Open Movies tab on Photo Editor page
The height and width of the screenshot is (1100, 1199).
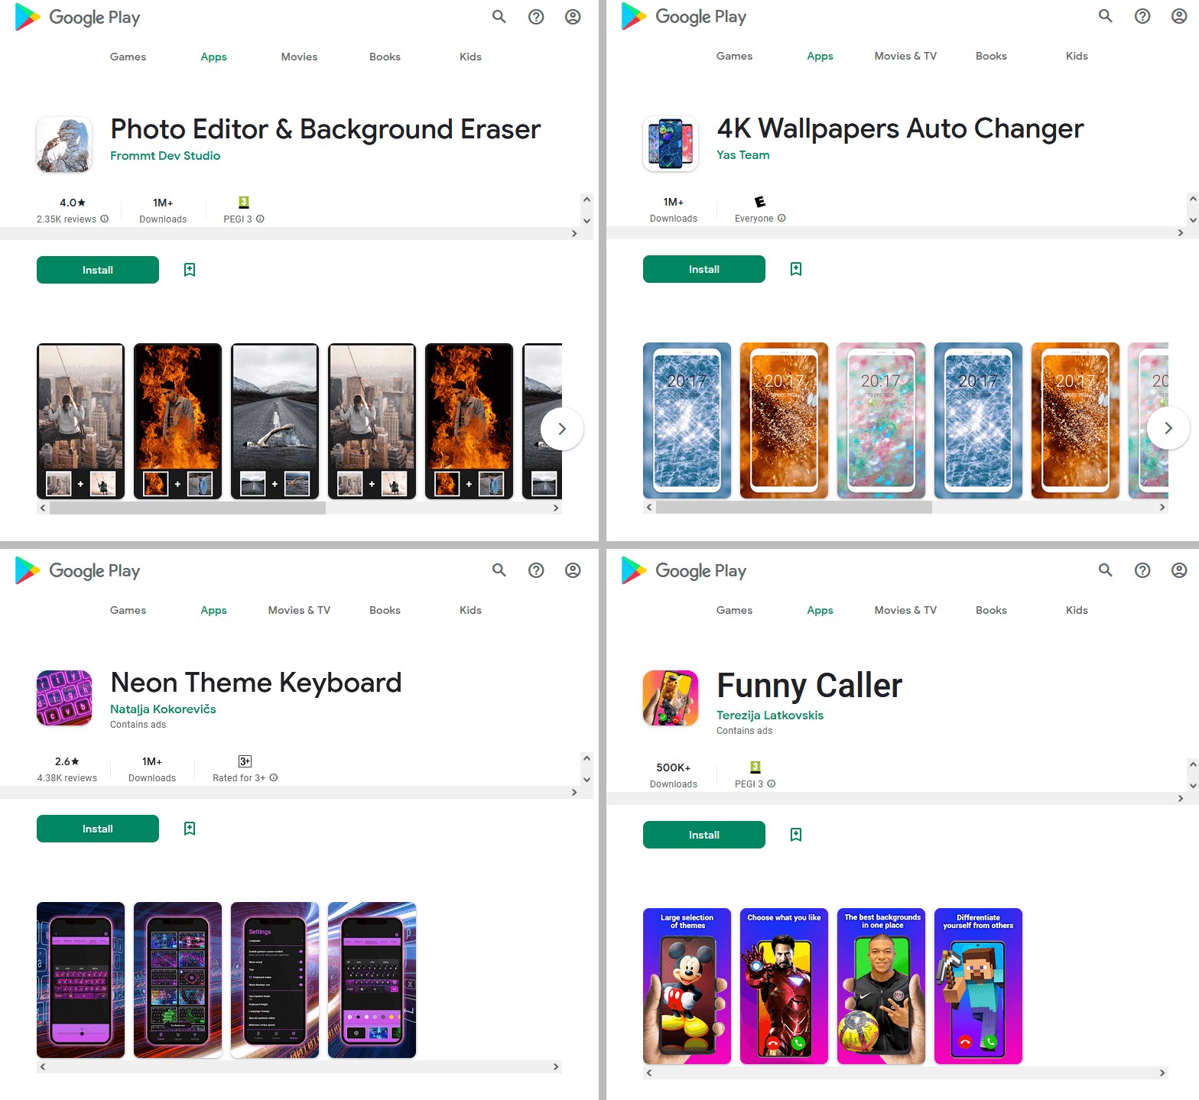299,57
